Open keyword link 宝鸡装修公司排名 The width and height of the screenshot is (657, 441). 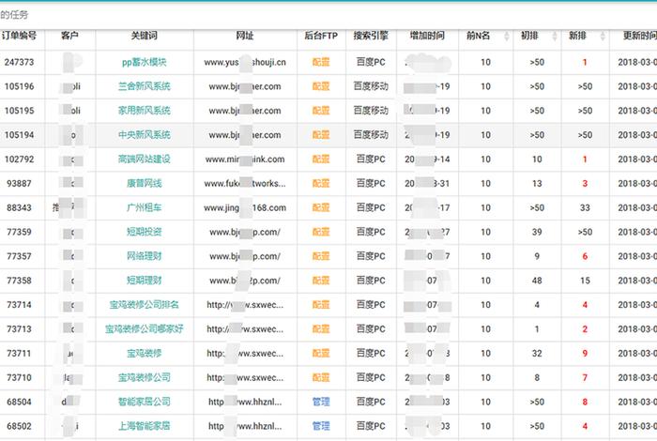(145, 305)
